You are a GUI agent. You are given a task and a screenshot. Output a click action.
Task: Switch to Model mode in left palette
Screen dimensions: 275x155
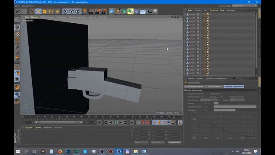coord(17,27)
